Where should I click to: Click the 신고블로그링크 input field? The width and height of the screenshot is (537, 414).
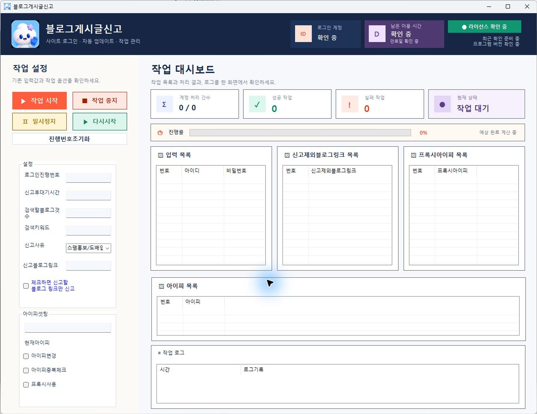point(89,266)
